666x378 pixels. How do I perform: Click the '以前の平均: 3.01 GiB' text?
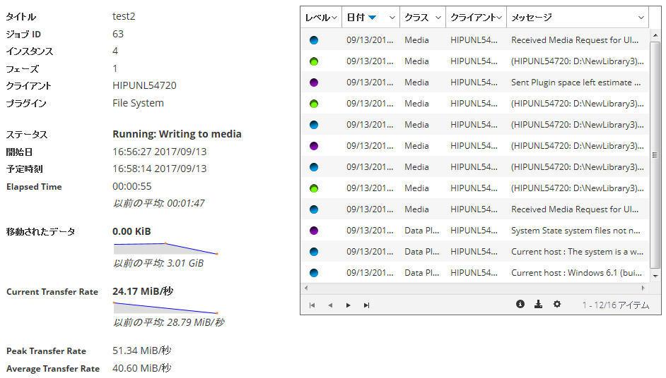[x=158, y=263]
